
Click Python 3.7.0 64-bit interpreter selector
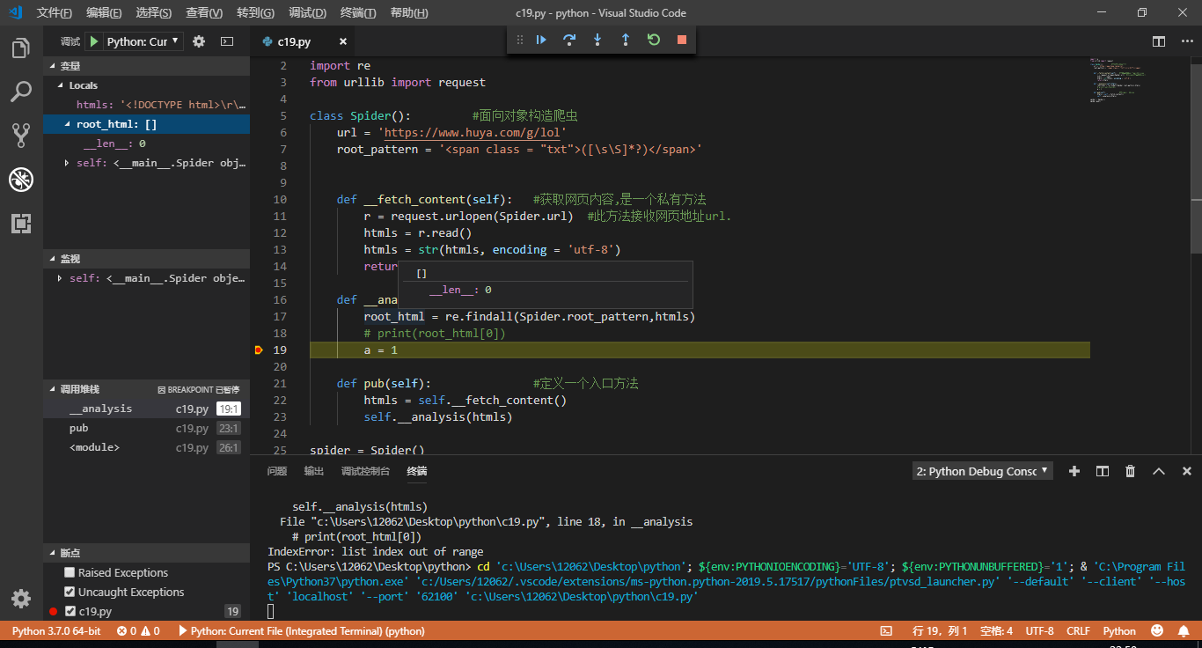[x=56, y=631]
